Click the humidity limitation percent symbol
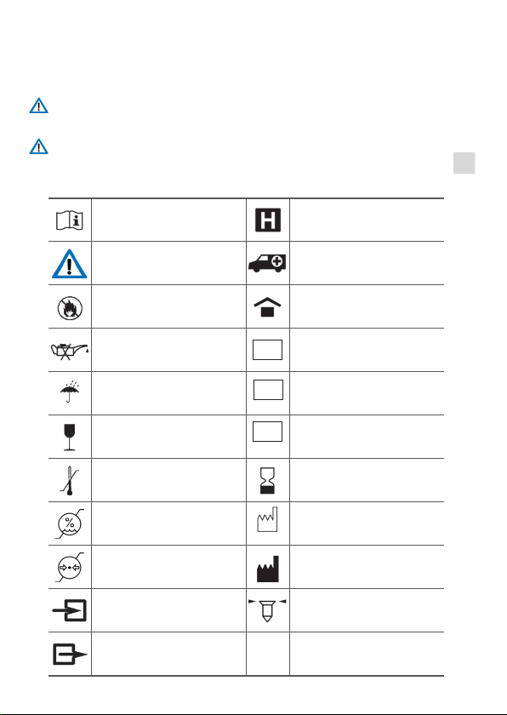507x715 pixels. tap(70, 523)
